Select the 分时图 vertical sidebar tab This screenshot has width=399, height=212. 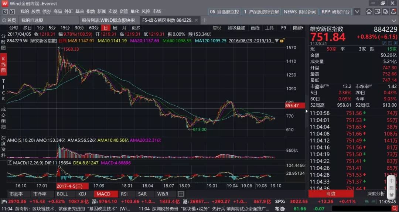3,41
